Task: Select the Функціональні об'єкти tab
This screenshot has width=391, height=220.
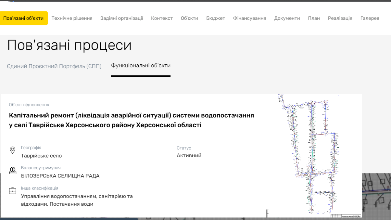Action: pyautogui.click(x=141, y=66)
